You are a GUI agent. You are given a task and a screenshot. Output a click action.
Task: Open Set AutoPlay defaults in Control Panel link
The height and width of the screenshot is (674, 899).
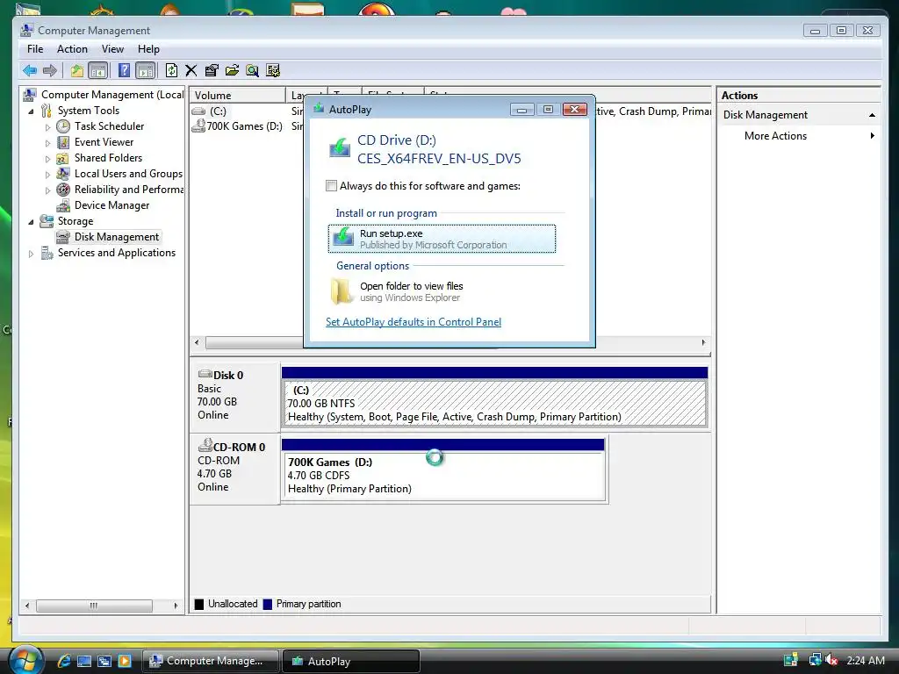point(414,322)
